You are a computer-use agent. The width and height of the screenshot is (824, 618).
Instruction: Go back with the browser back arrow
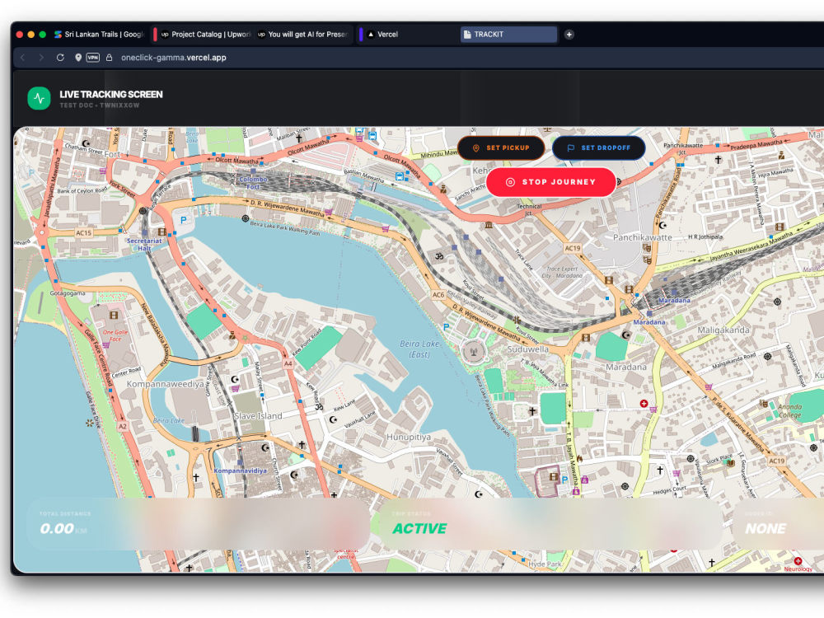click(x=22, y=58)
